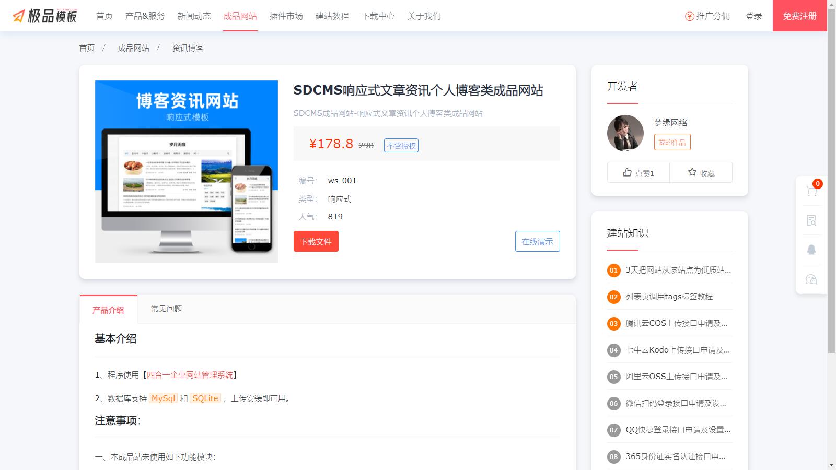Screen dimensions: 836x470
Task: Click the developer name 梦缘网络
Action: coord(671,123)
